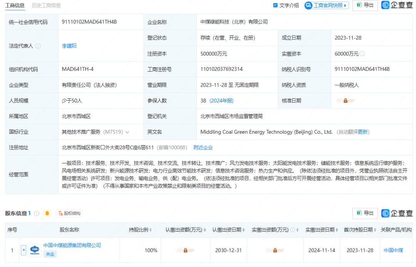
Task: Sort shareholders by 持股比例 column
Action: pyautogui.click(x=151, y=230)
